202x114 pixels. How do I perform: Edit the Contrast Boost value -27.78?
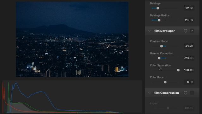(189, 46)
